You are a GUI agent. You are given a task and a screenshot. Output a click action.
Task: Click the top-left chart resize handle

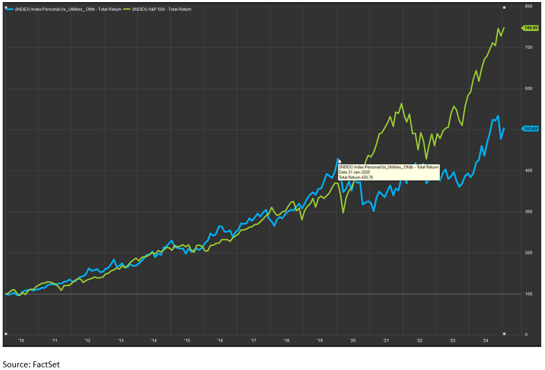pyautogui.click(x=5, y=8)
